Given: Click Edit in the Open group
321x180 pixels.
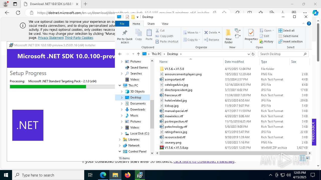Looking at the screenshot, I should 264,36.
